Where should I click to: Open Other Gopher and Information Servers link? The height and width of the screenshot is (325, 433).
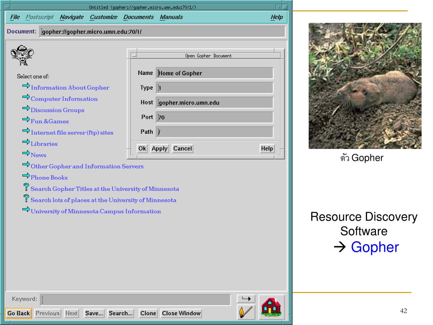tap(87, 166)
